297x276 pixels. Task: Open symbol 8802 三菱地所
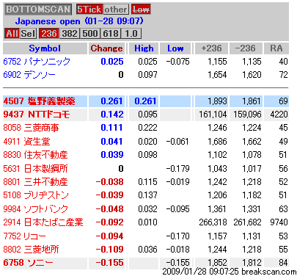pyautogui.click(x=31, y=250)
